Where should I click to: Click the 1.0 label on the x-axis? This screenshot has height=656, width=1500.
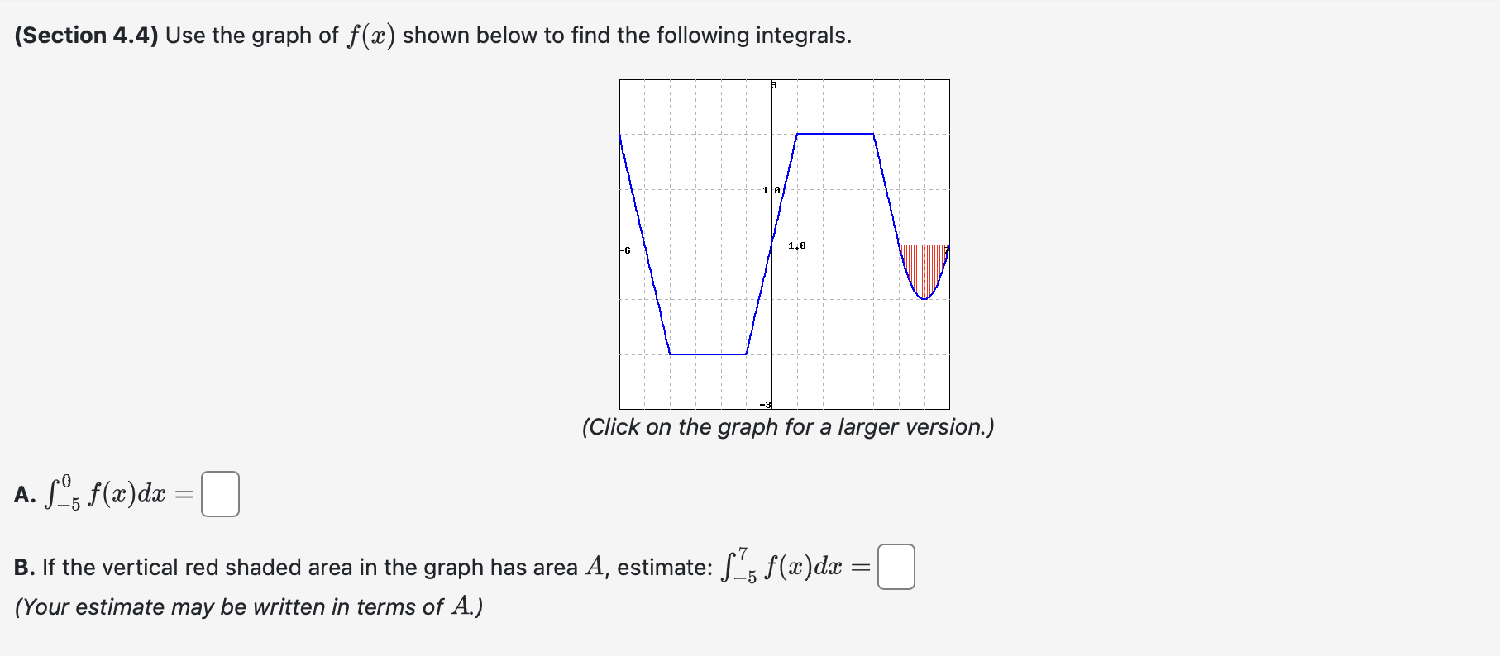click(x=795, y=244)
